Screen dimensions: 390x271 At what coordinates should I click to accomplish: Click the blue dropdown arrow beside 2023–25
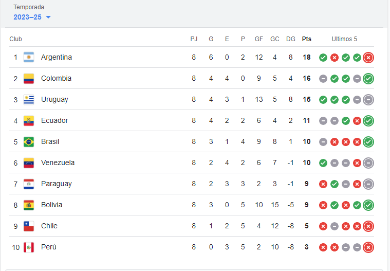click(48, 17)
